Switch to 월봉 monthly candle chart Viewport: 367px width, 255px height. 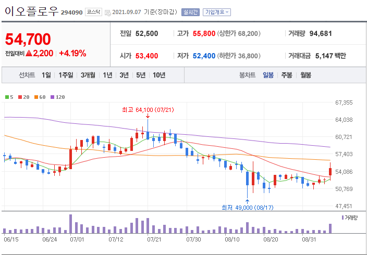click(305, 75)
